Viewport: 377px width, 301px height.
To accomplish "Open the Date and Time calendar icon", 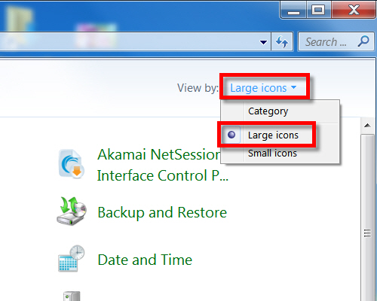I will tap(72, 259).
